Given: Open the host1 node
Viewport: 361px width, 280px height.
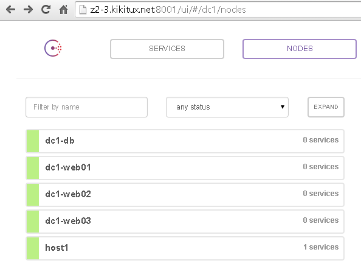Looking at the screenshot, I should coord(185,248).
